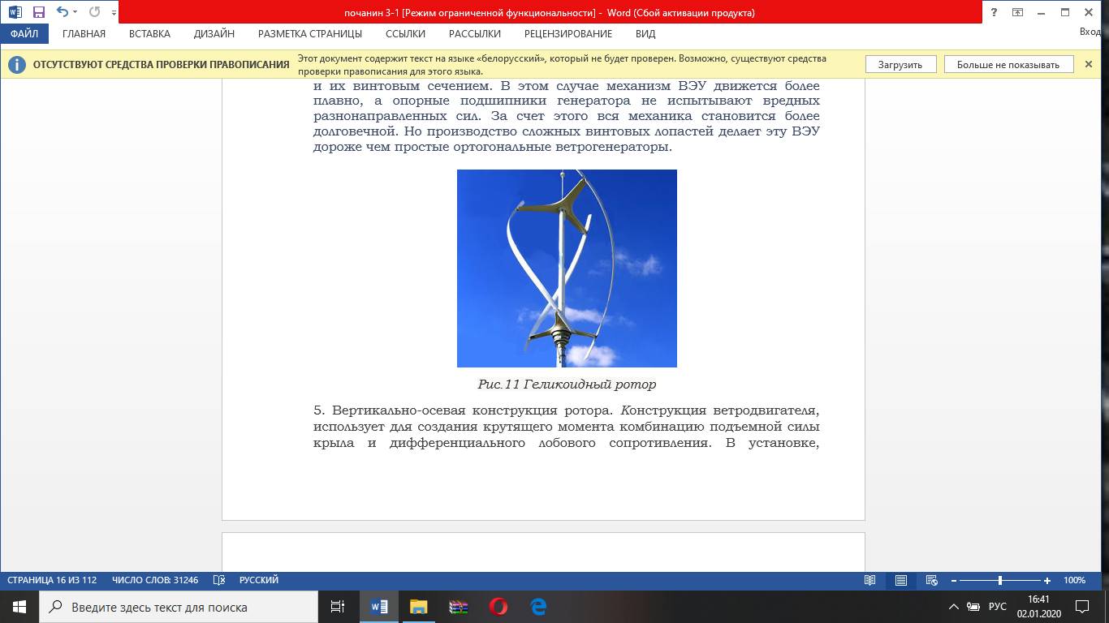
Task: Open Ribbon Display Options icon
Action: 1017,12
